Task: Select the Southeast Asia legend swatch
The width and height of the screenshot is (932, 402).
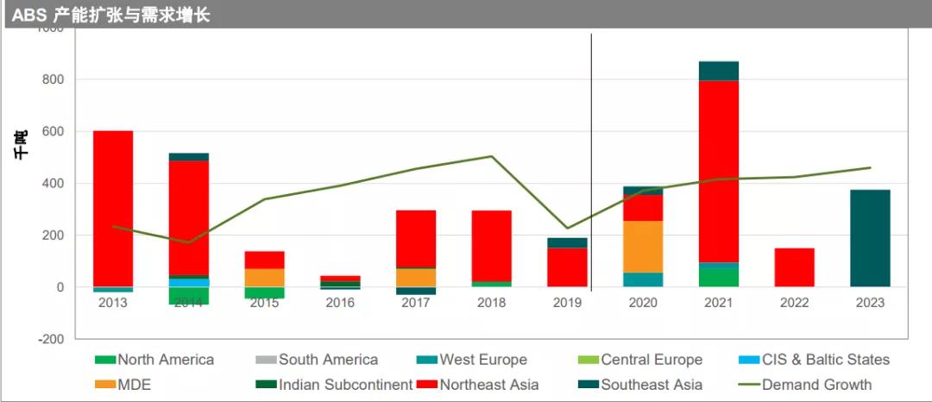Action: point(589,385)
